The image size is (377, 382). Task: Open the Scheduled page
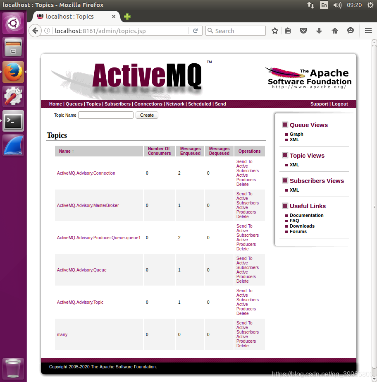tap(200, 104)
